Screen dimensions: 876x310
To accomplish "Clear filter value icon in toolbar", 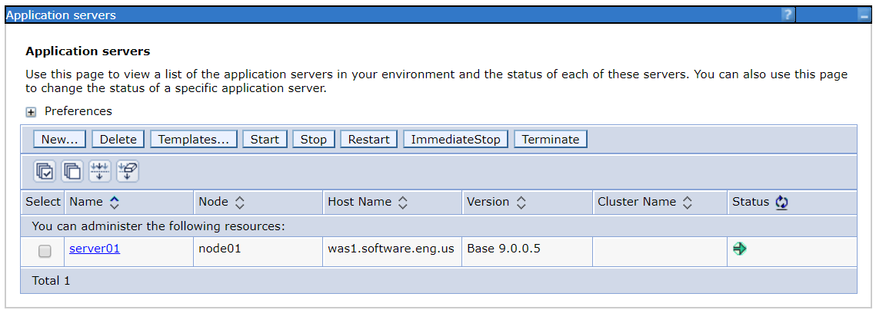I will [x=128, y=171].
